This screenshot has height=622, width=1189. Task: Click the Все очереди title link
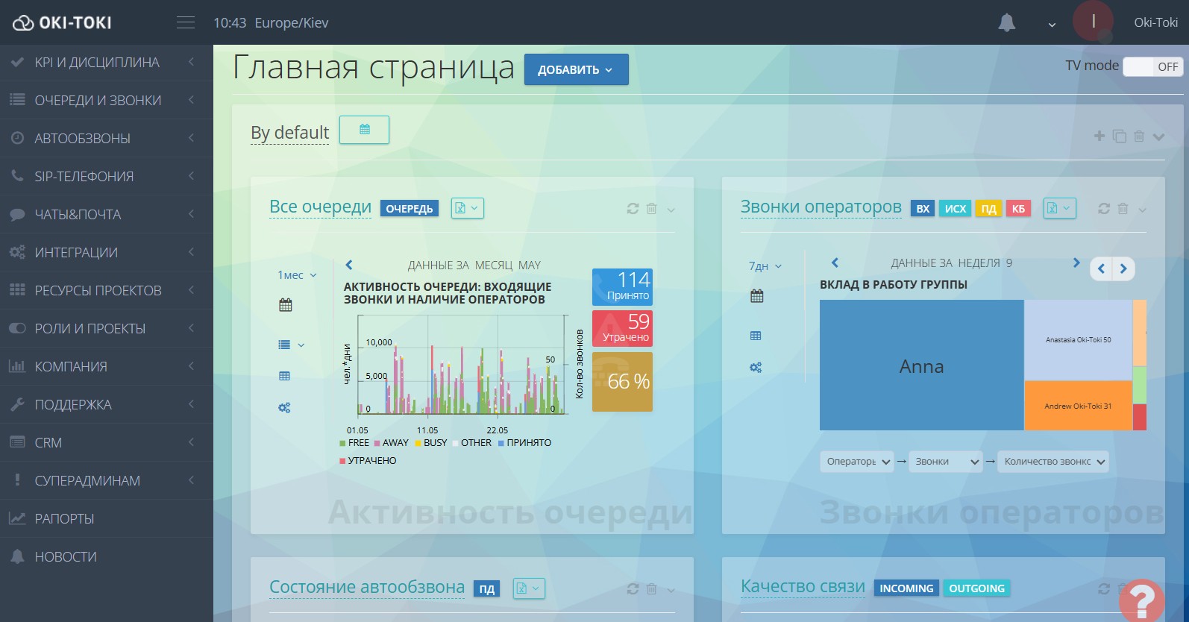point(320,207)
